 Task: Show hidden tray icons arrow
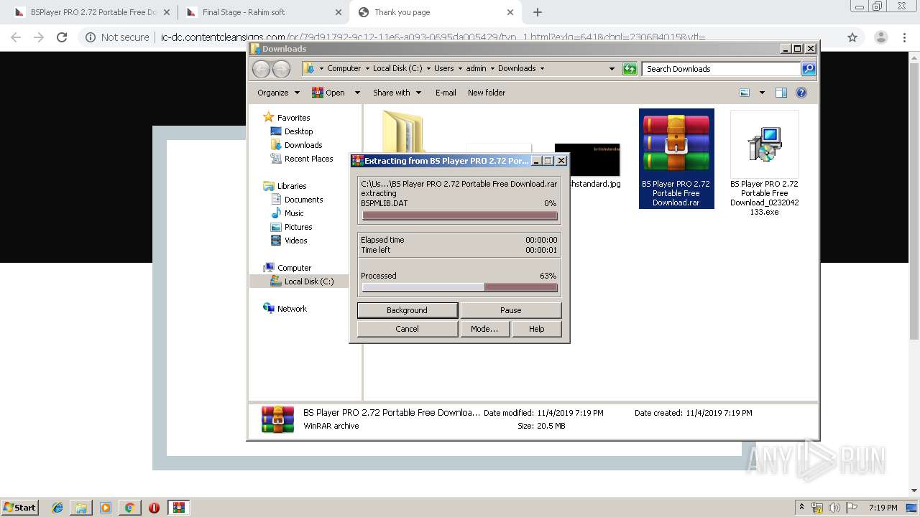[802, 507]
